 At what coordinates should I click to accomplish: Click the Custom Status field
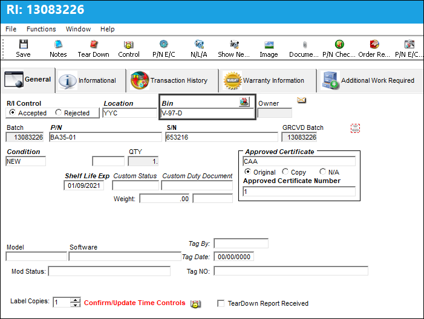(x=135, y=185)
